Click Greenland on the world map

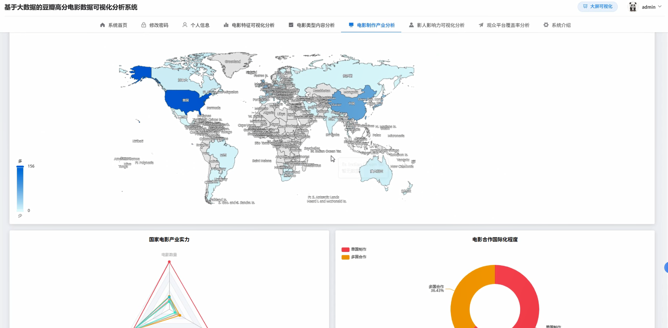233,62
